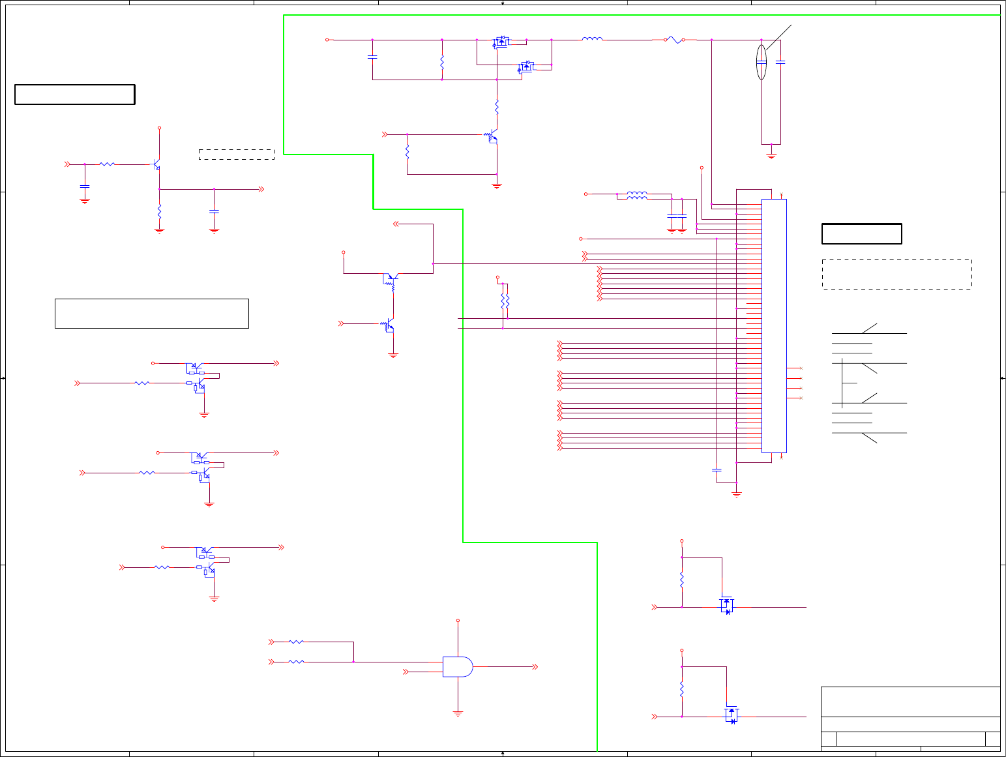Select the ground symbol under the AND gate

click(x=458, y=714)
